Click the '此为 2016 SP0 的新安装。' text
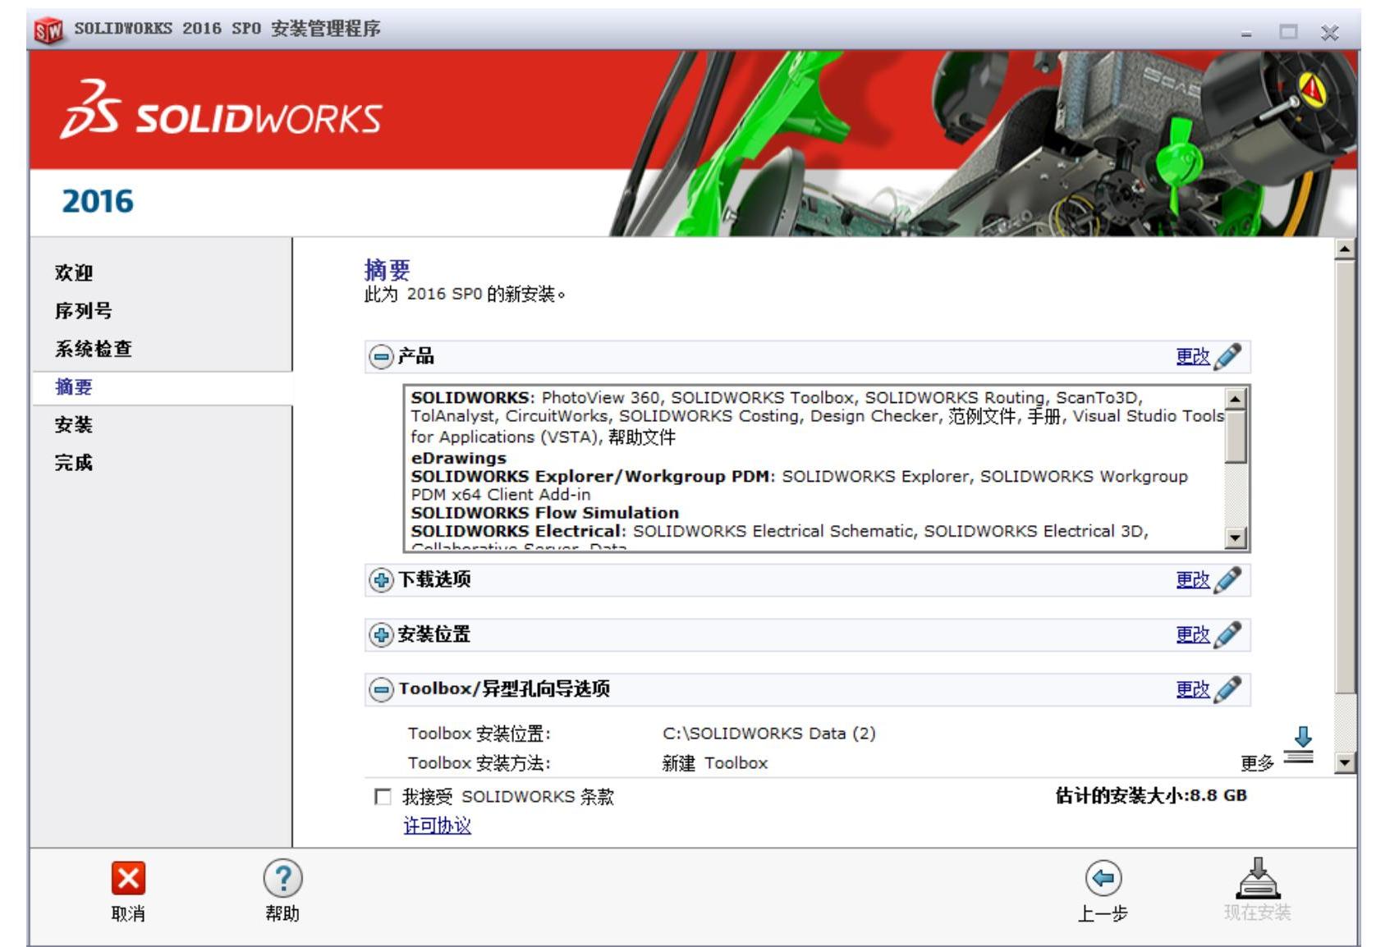The height and width of the screenshot is (947, 1390). (466, 294)
